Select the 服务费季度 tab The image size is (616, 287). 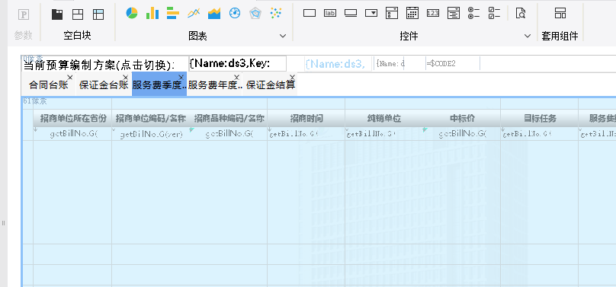coord(159,85)
